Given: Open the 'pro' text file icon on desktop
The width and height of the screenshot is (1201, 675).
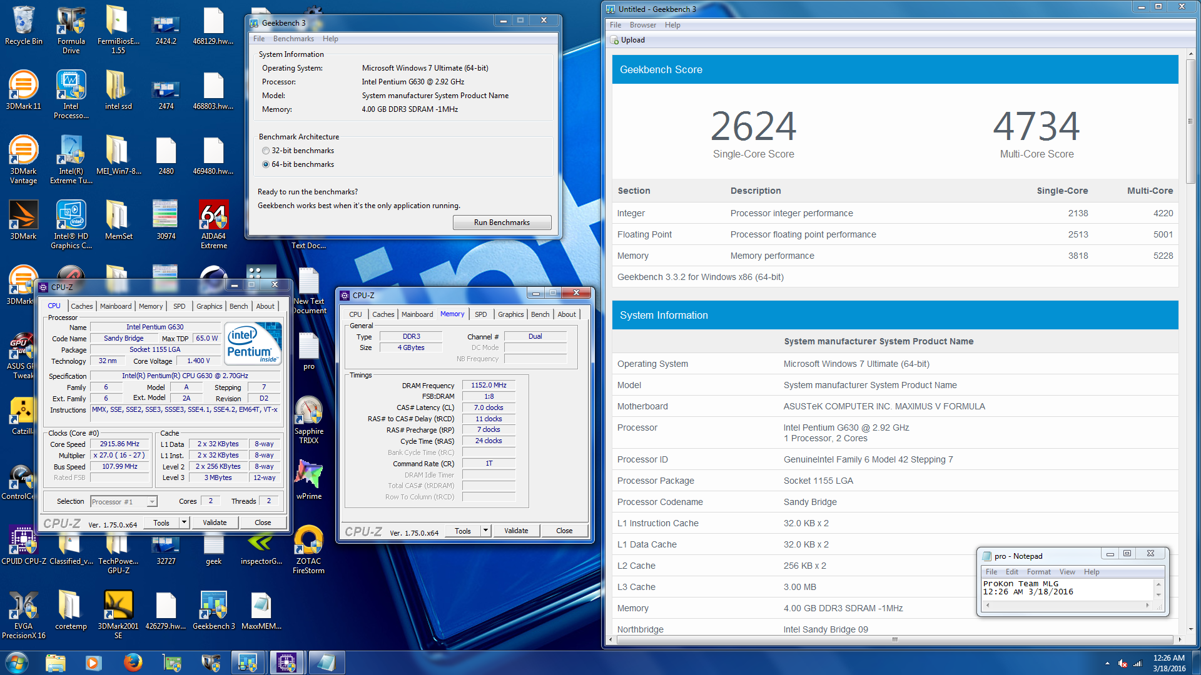Looking at the screenshot, I should point(308,351).
